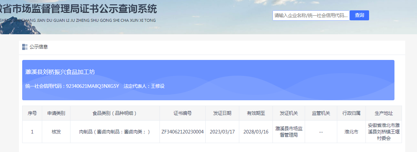
Task: Click the 申请类别 column header
Action: [x=56, y=113]
